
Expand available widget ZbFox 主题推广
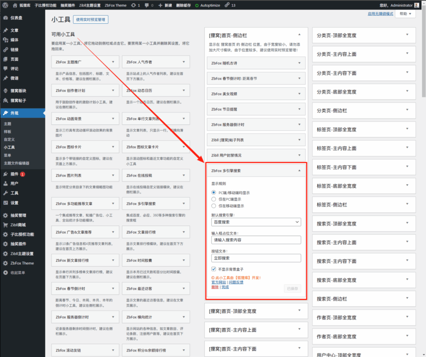click(x=113, y=62)
